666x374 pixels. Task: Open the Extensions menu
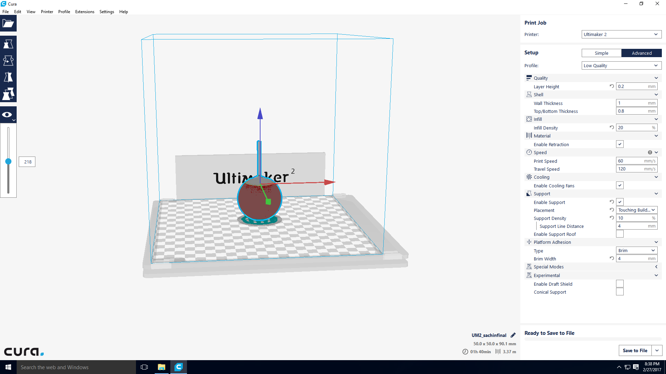coord(85,11)
